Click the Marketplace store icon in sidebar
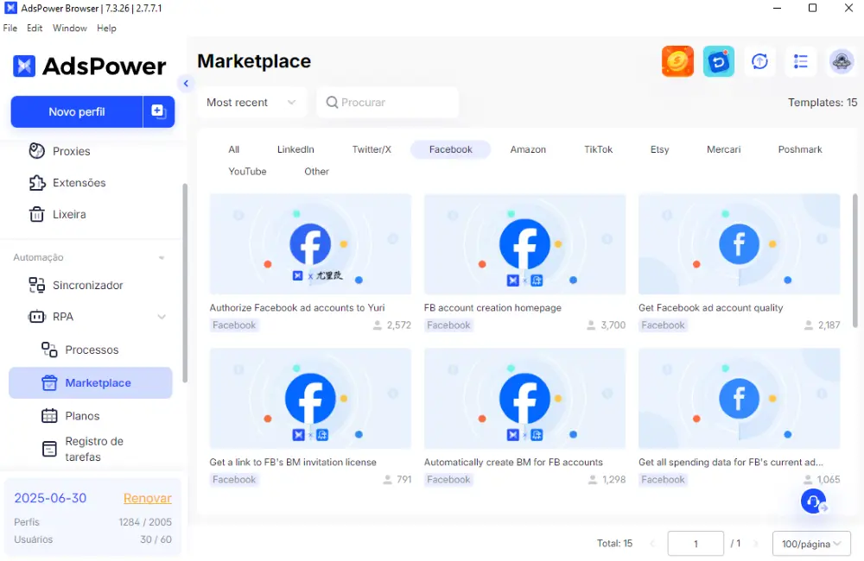 point(49,382)
